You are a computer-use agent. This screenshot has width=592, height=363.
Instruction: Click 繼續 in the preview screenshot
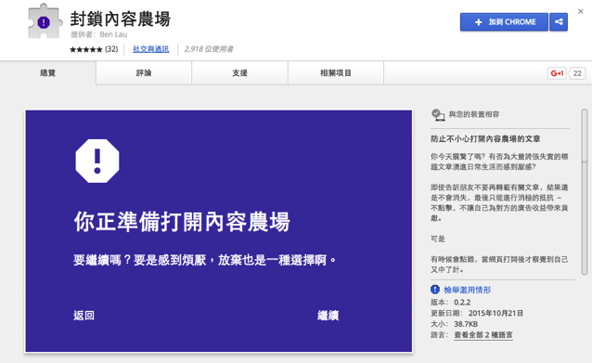tap(328, 316)
